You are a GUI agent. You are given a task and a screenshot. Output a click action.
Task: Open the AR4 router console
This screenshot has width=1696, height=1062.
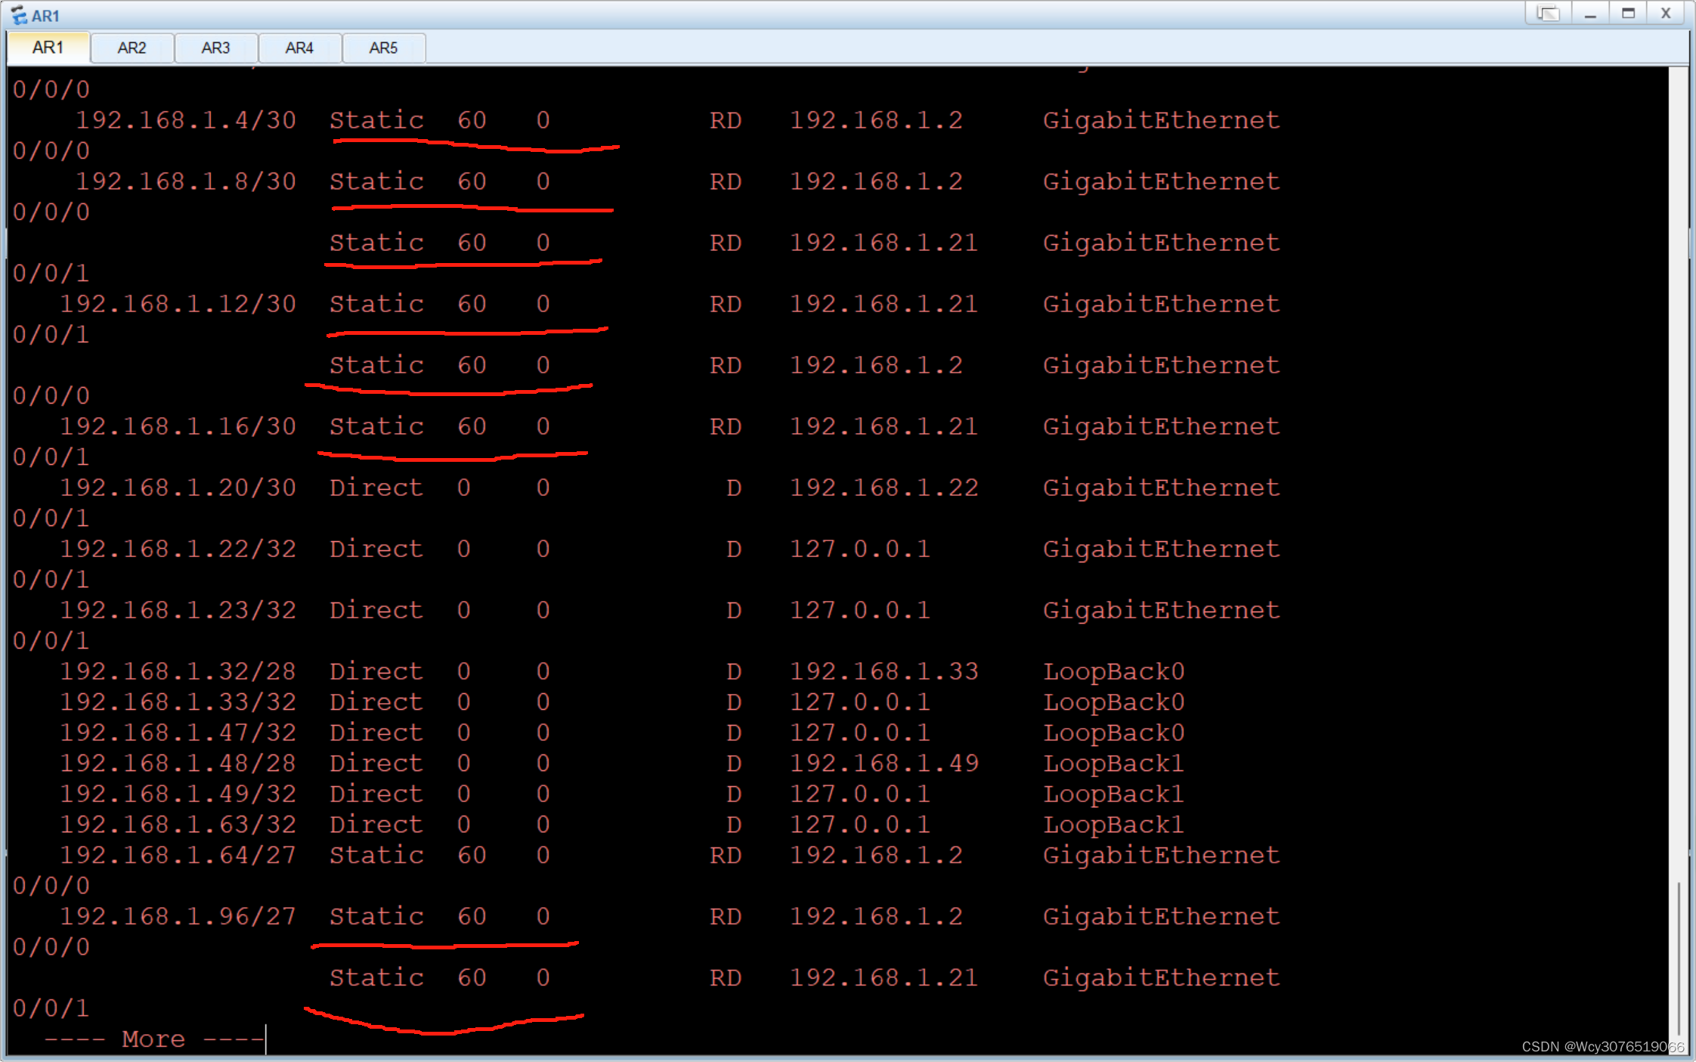tap(299, 47)
